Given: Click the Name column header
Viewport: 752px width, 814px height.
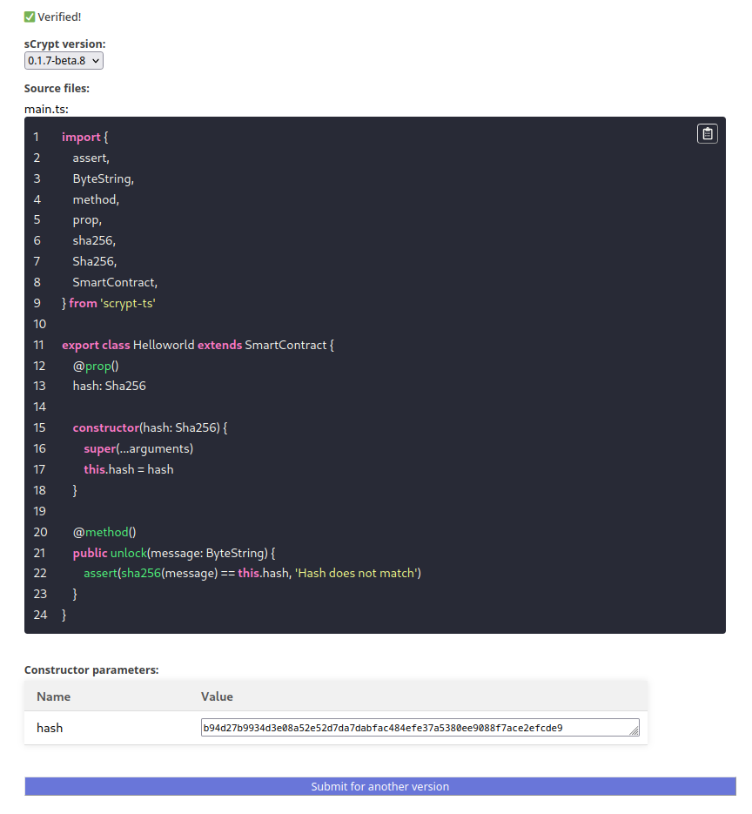Looking at the screenshot, I should (54, 696).
